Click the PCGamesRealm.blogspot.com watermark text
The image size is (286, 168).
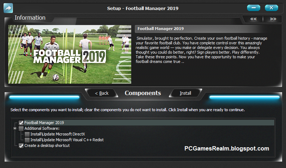tap(227, 148)
